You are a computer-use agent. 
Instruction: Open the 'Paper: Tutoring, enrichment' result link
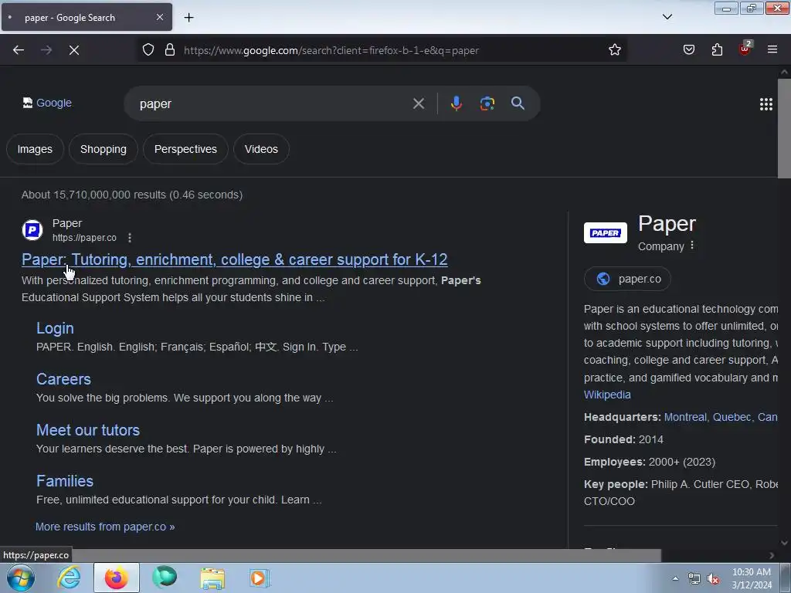click(235, 259)
